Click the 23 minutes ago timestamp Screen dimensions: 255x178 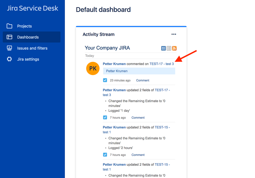(x=120, y=80)
